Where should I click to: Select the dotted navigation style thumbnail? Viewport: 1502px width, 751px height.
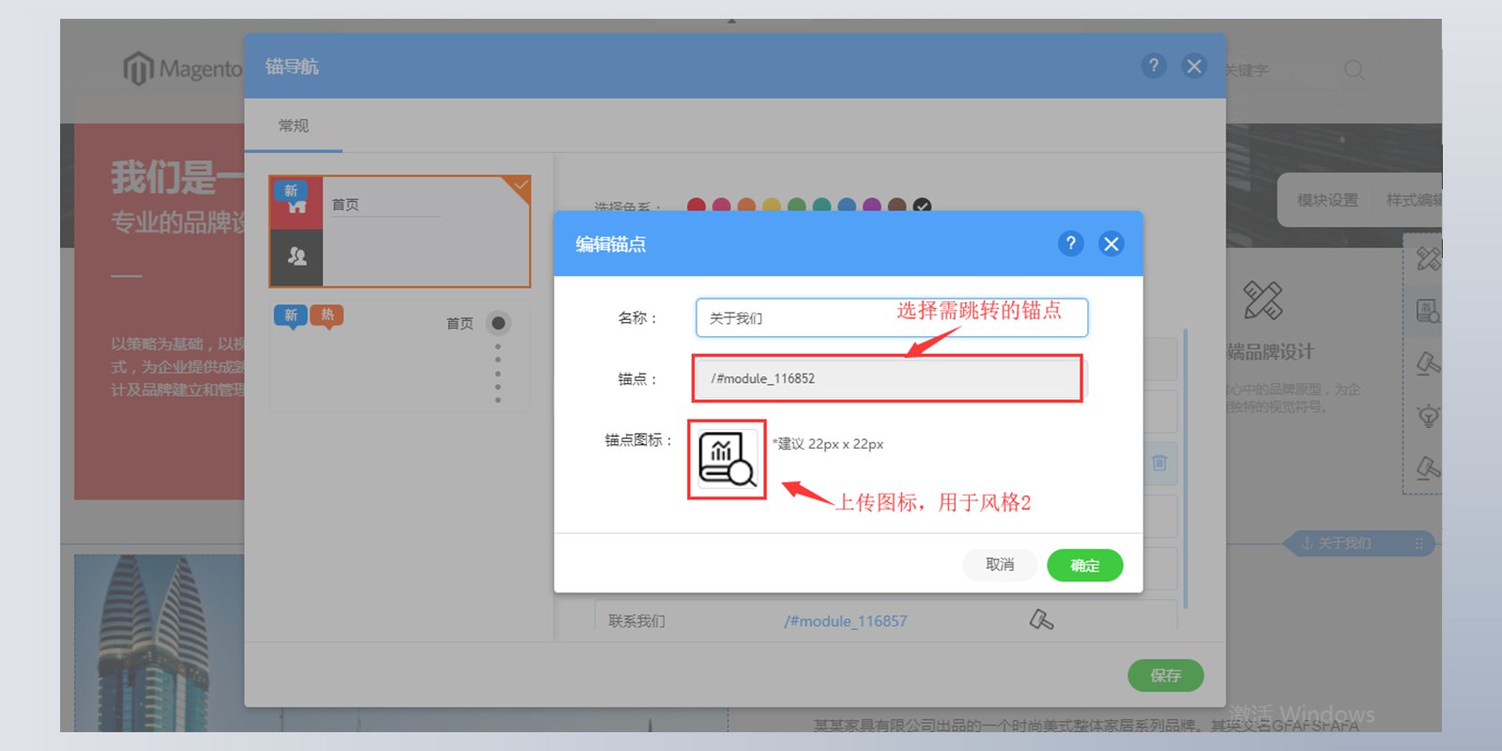tap(400, 357)
